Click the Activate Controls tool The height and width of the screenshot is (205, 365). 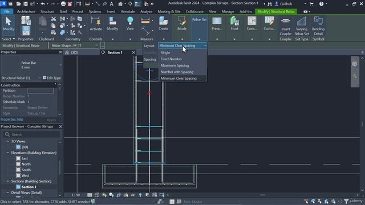[x=96, y=24]
